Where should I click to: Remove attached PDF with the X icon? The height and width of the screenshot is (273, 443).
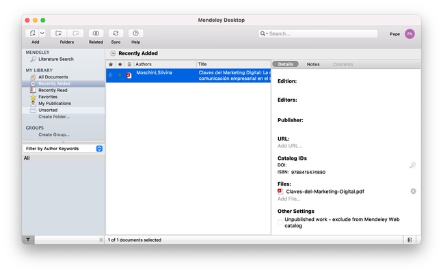[x=413, y=191]
